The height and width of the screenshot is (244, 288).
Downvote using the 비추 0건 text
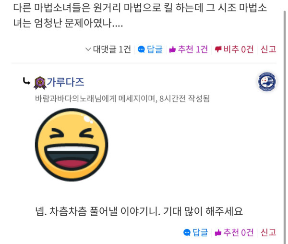[x=239, y=49]
